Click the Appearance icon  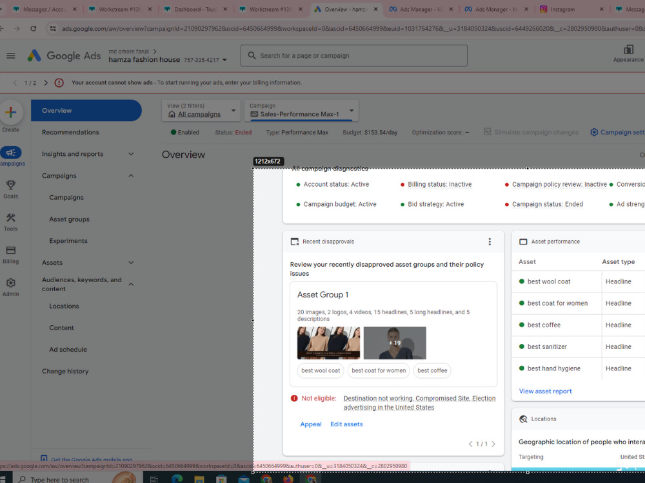tap(628, 50)
